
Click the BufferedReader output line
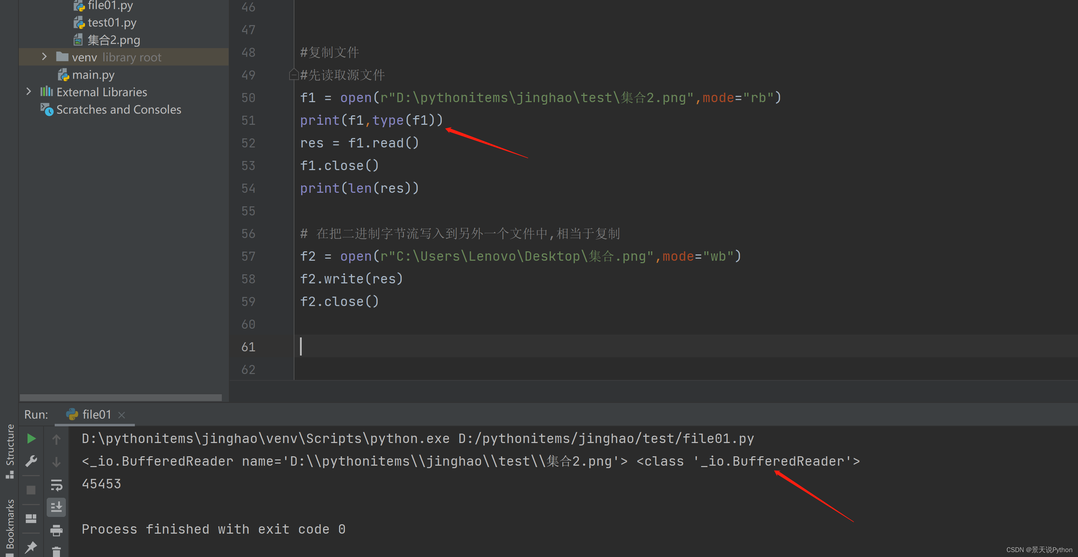point(471,461)
